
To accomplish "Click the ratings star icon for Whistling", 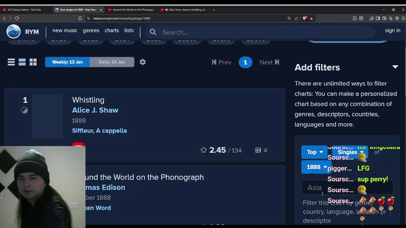I will 204,150.
